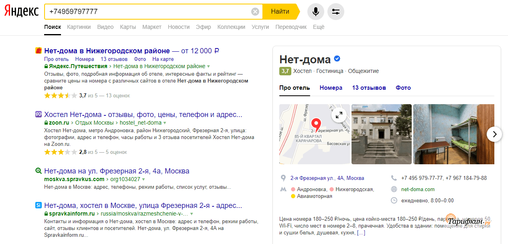Clear the search query text
The width and height of the screenshot is (508, 244).
tap(255, 12)
